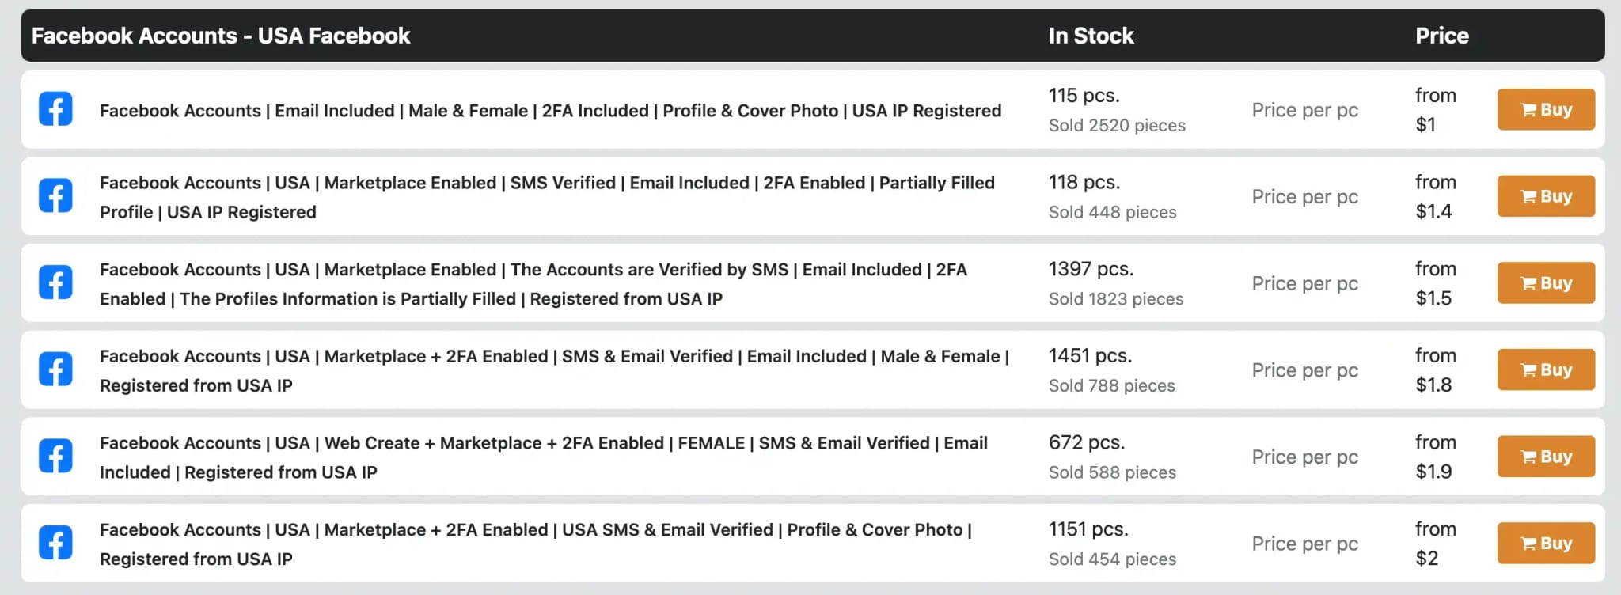Click the 'Price' column header
The image size is (1621, 595).
[x=1441, y=36]
